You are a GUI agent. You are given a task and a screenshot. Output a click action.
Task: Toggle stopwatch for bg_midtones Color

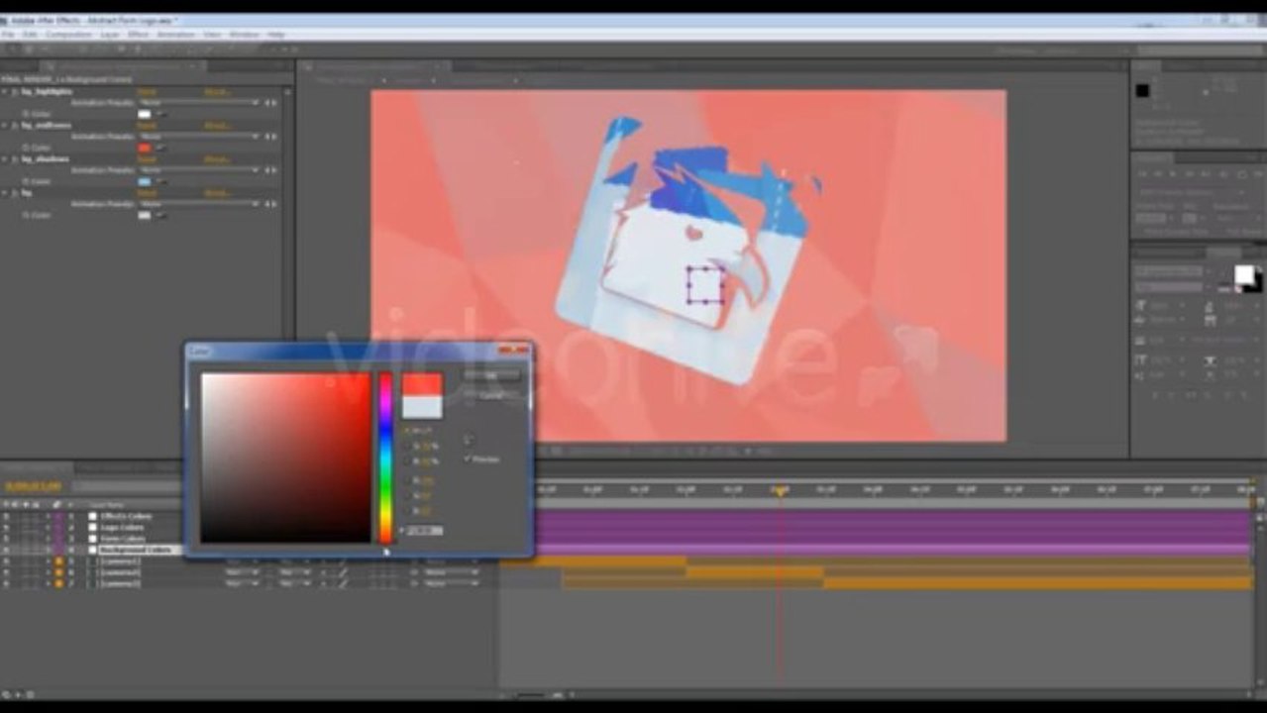point(27,148)
